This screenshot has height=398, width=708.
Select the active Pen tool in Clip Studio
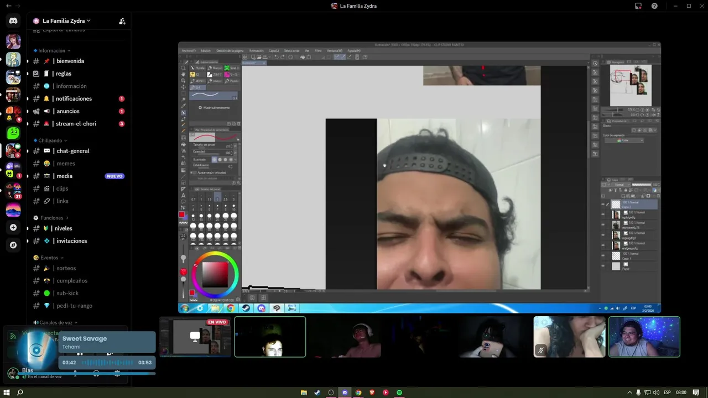pyautogui.click(x=183, y=113)
